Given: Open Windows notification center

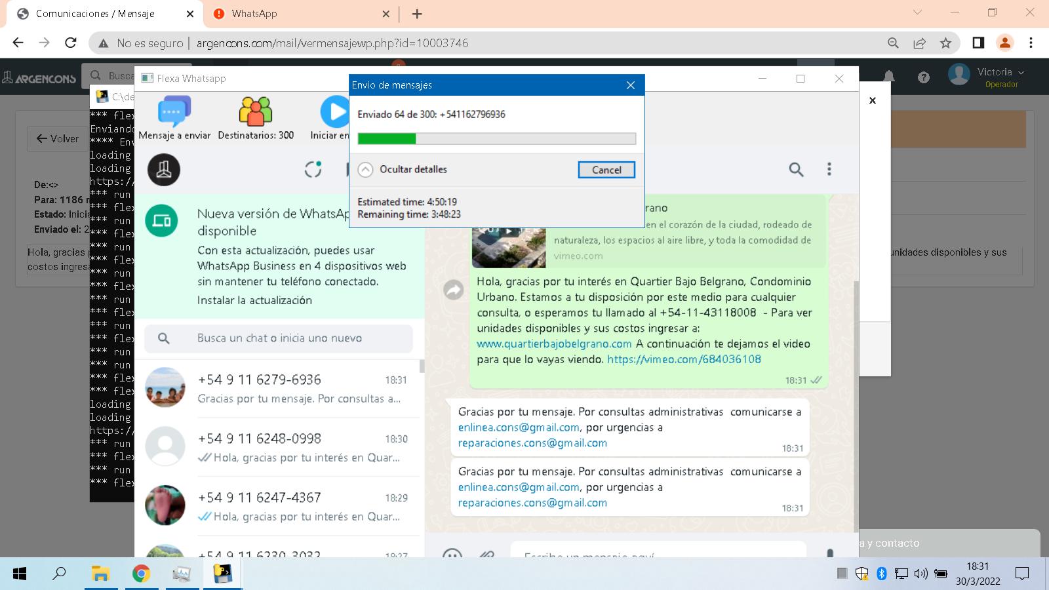Looking at the screenshot, I should point(1021,574).
